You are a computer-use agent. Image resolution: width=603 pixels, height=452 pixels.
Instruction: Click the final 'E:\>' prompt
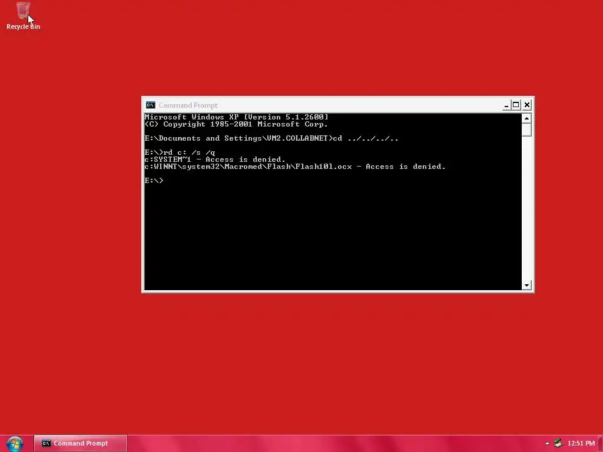154,181
